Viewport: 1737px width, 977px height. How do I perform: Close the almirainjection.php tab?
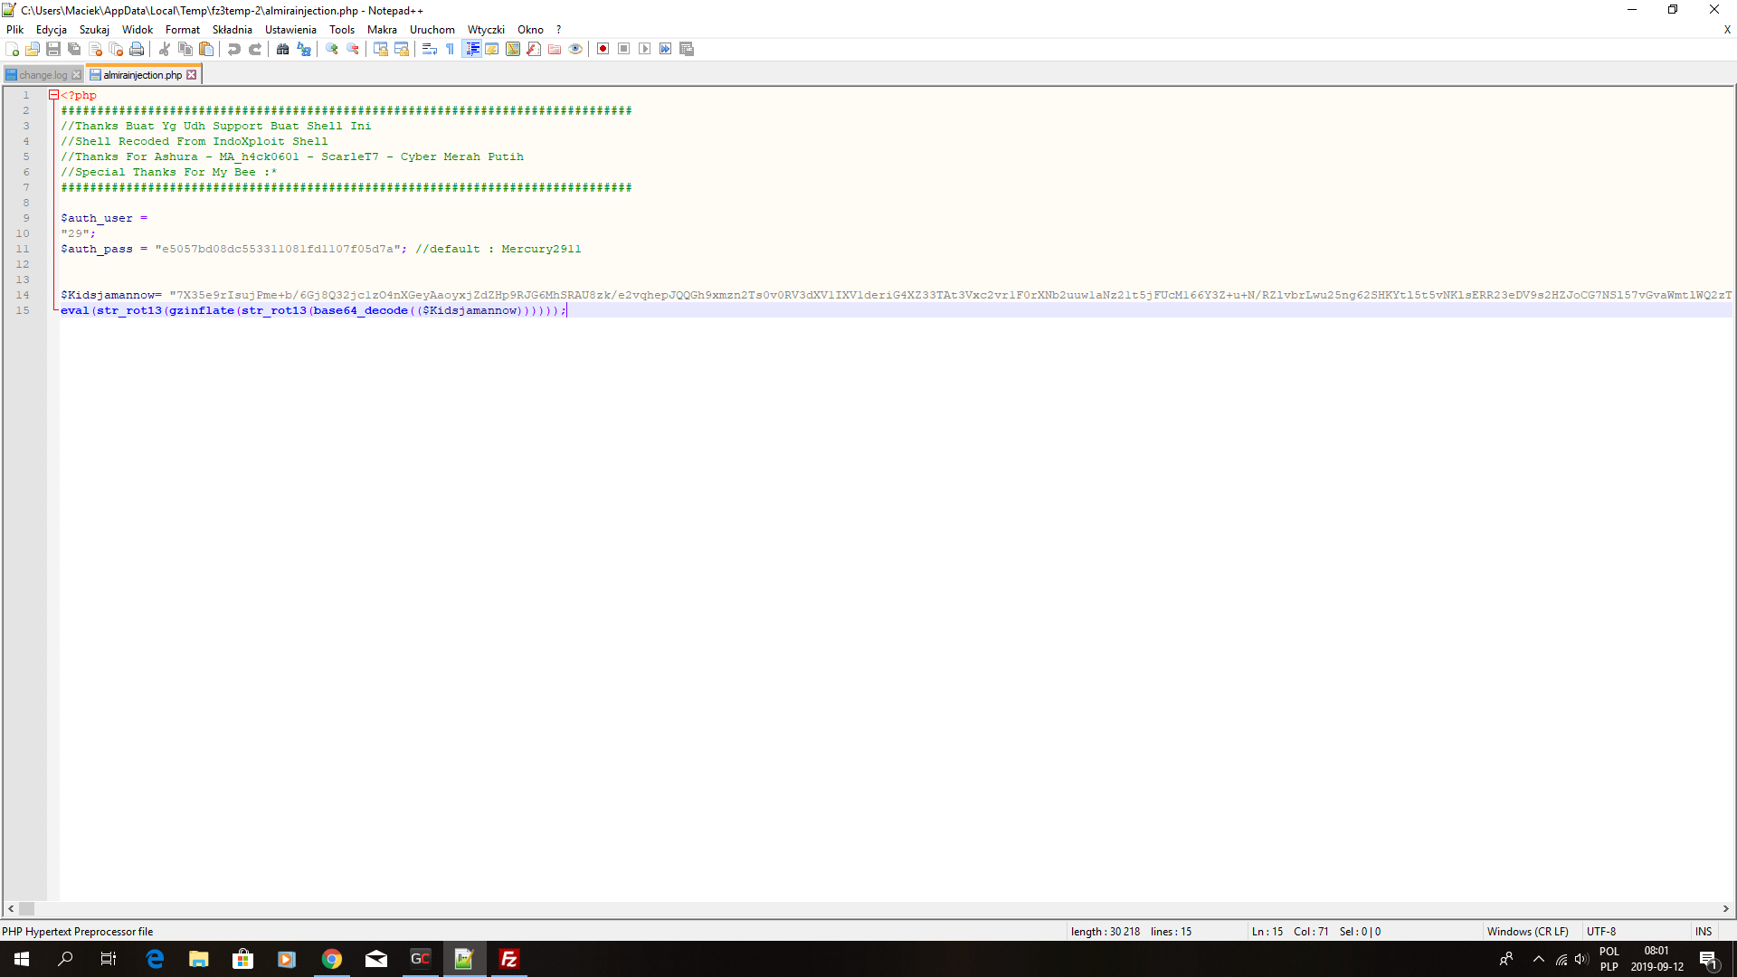192,75
